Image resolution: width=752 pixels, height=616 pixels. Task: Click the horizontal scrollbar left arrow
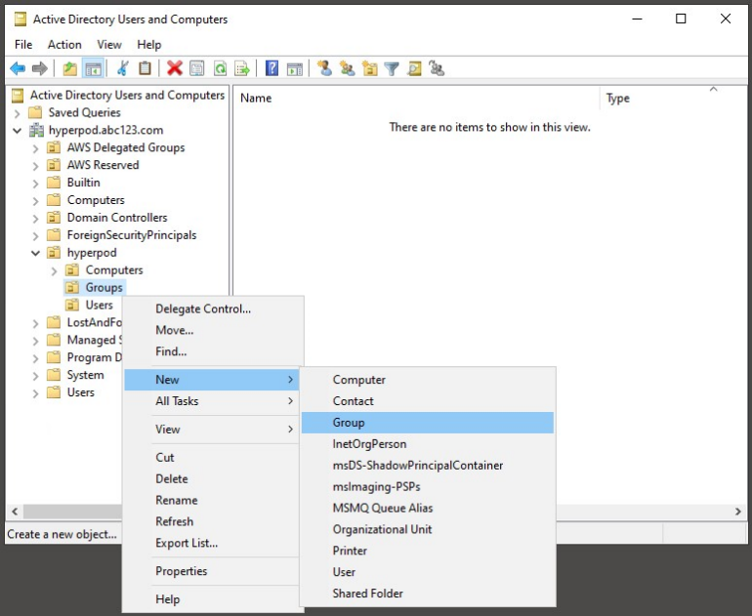[15, 512]
